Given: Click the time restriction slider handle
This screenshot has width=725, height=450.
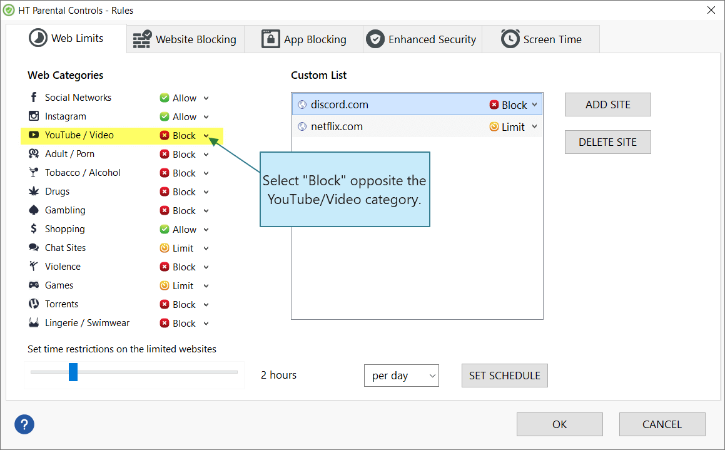Looking at the screenshot, I should pos(73,372).
